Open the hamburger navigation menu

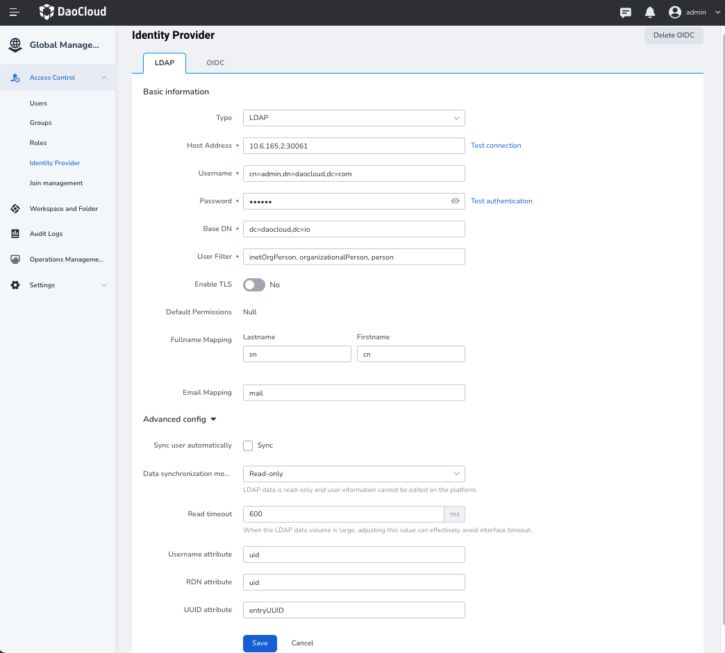(x=15, y=12)
